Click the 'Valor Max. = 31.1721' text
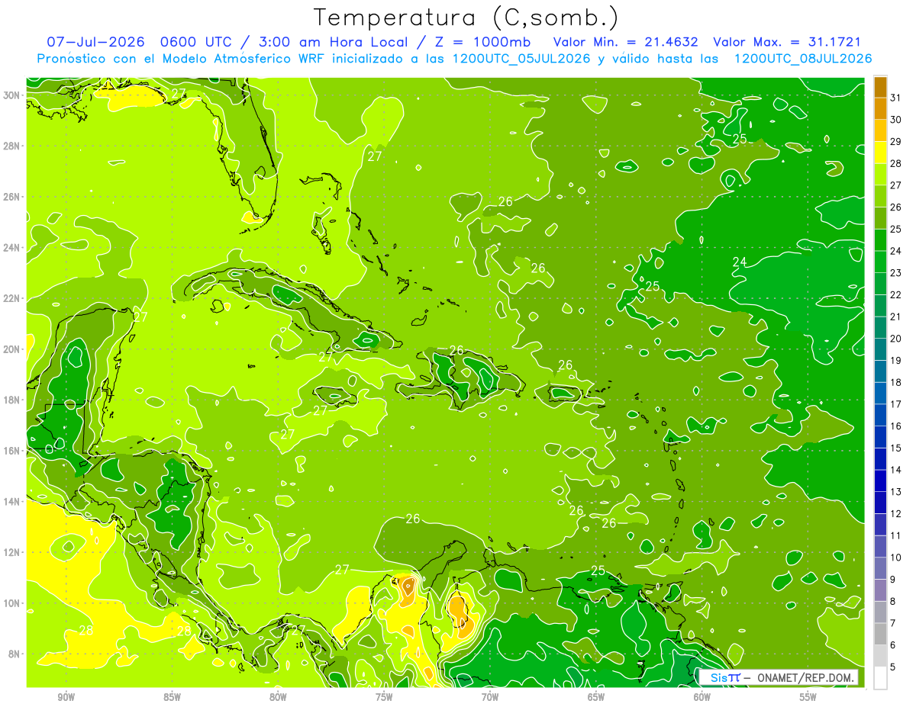Image resolution: width=916 pixels, height=707 pixels. coord(787,42)
